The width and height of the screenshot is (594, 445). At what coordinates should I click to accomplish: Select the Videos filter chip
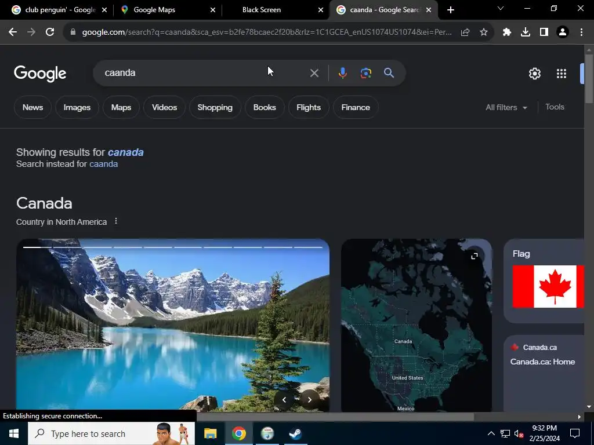[x=164, y=107]
